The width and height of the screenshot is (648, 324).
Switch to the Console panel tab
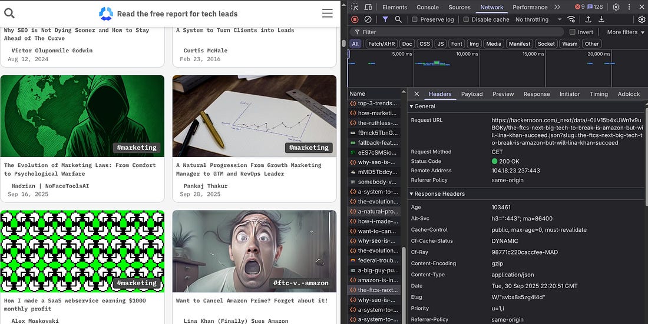pyautogui.click(x=428, y=7)
